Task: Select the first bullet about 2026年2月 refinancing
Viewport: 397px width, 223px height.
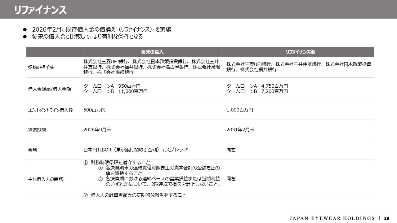Action: tap(101, 30)
